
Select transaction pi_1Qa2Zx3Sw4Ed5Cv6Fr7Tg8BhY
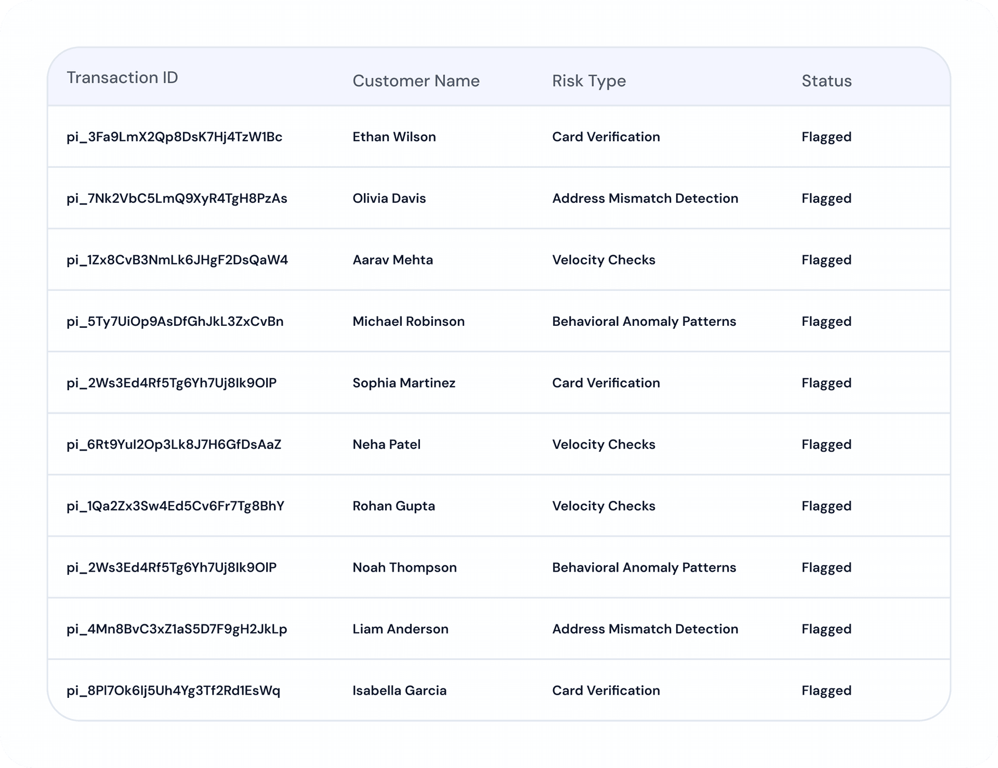175,506
